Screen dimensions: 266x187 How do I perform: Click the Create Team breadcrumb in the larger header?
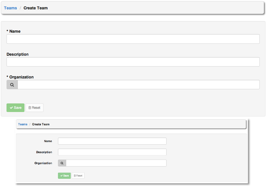36,8
